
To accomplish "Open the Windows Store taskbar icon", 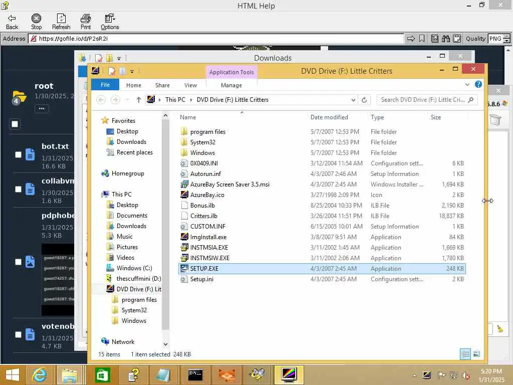I will point(102,375).
